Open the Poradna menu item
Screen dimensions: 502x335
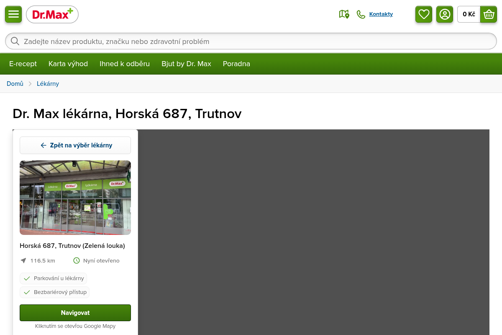(236, 64)
